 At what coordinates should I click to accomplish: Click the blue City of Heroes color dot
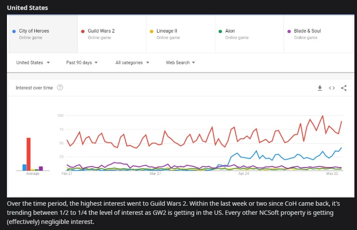click(x=14, y=31)
